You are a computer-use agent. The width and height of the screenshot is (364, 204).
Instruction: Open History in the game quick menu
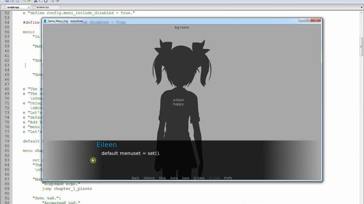pos(149,178)
